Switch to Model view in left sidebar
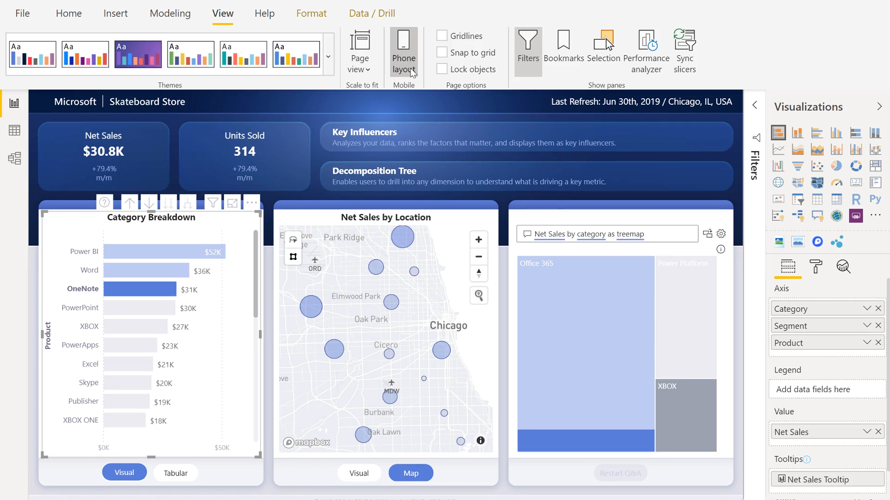Screen dimensions: 890x500 [x=14, y=158]
